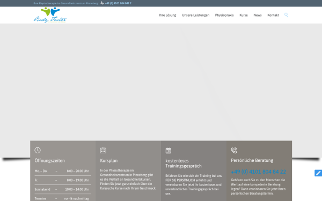Click the large +49 (0) 4101 804 84 22 number
The width and height of the screenshot is (322, 201).
[258, 172]
